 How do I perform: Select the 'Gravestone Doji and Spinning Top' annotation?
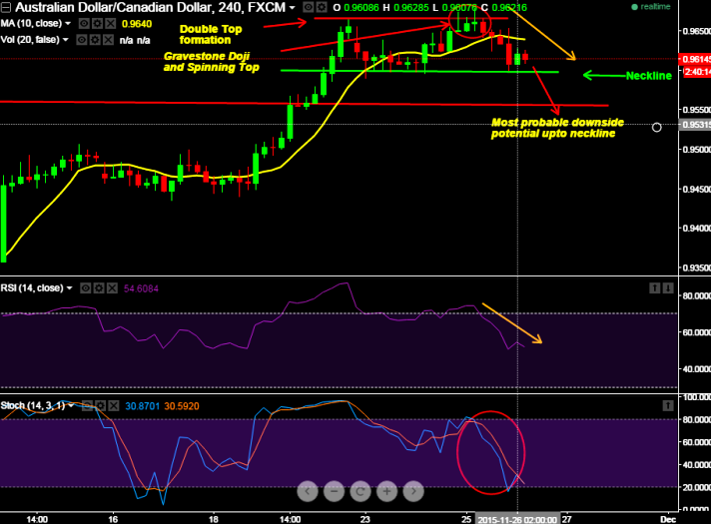coord(212,62)
